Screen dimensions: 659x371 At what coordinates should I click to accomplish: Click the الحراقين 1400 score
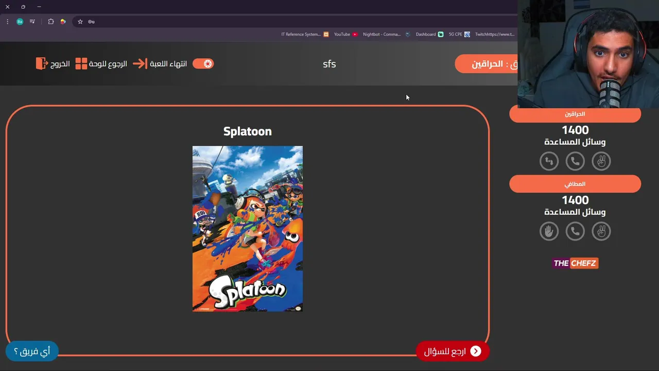[575, 130]
